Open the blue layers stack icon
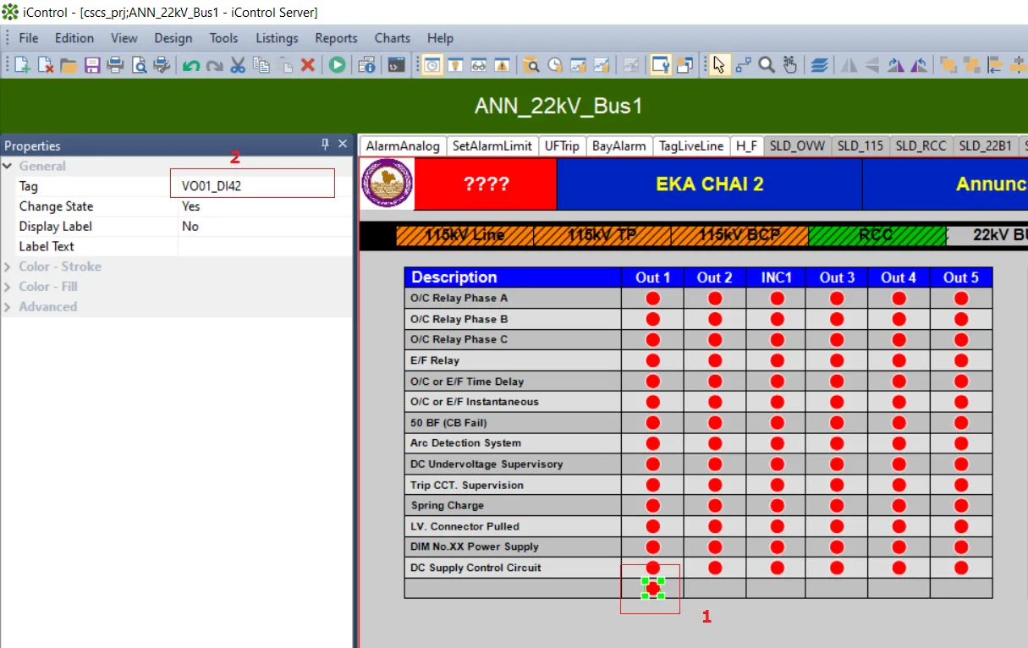Image resolution: width=1028 pixels, height=648 pixels. click(x=819, y=65)
